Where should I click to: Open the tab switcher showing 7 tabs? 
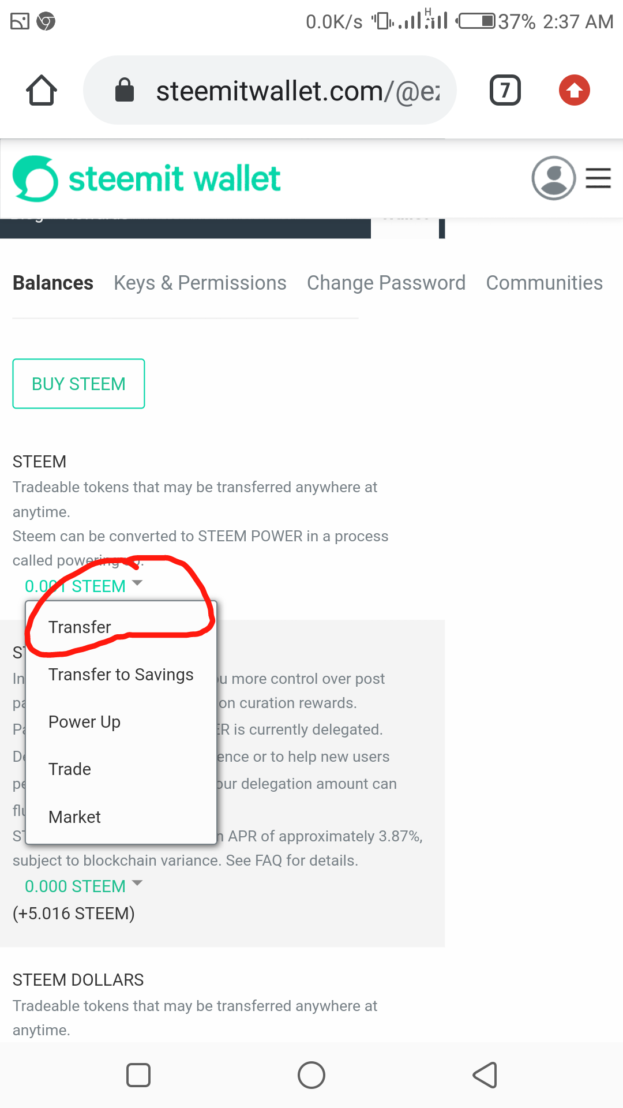[x=505, y=91]
